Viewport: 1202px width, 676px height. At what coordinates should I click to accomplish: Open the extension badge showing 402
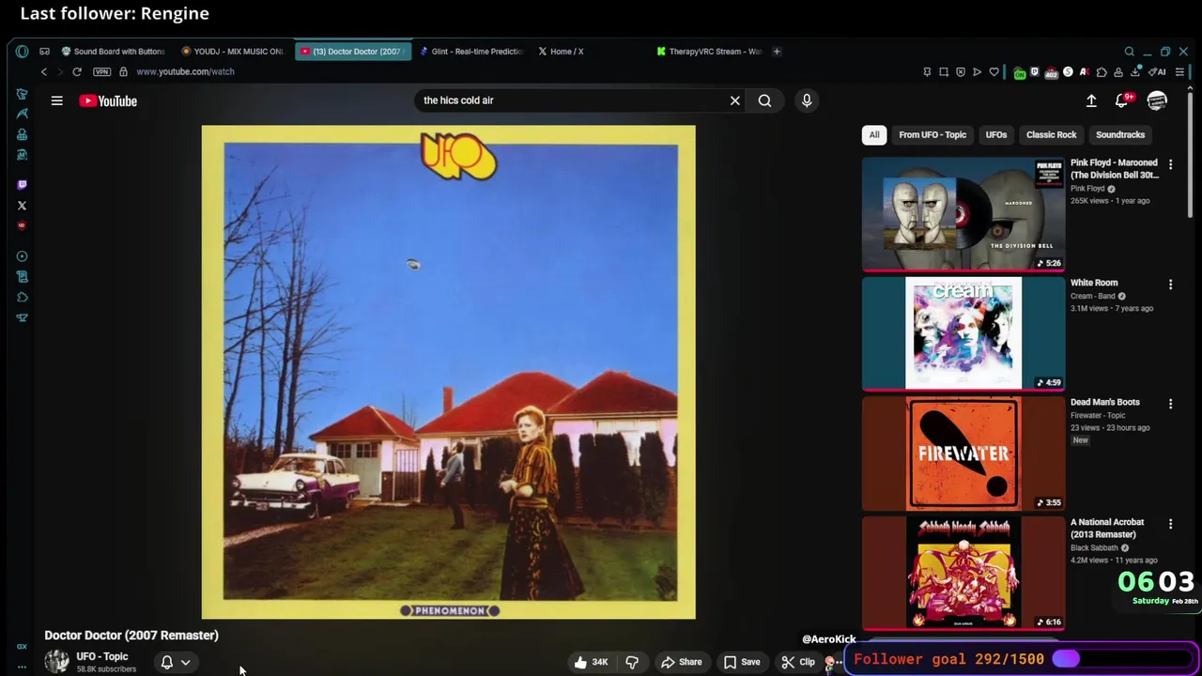[x=1052, y=72]
